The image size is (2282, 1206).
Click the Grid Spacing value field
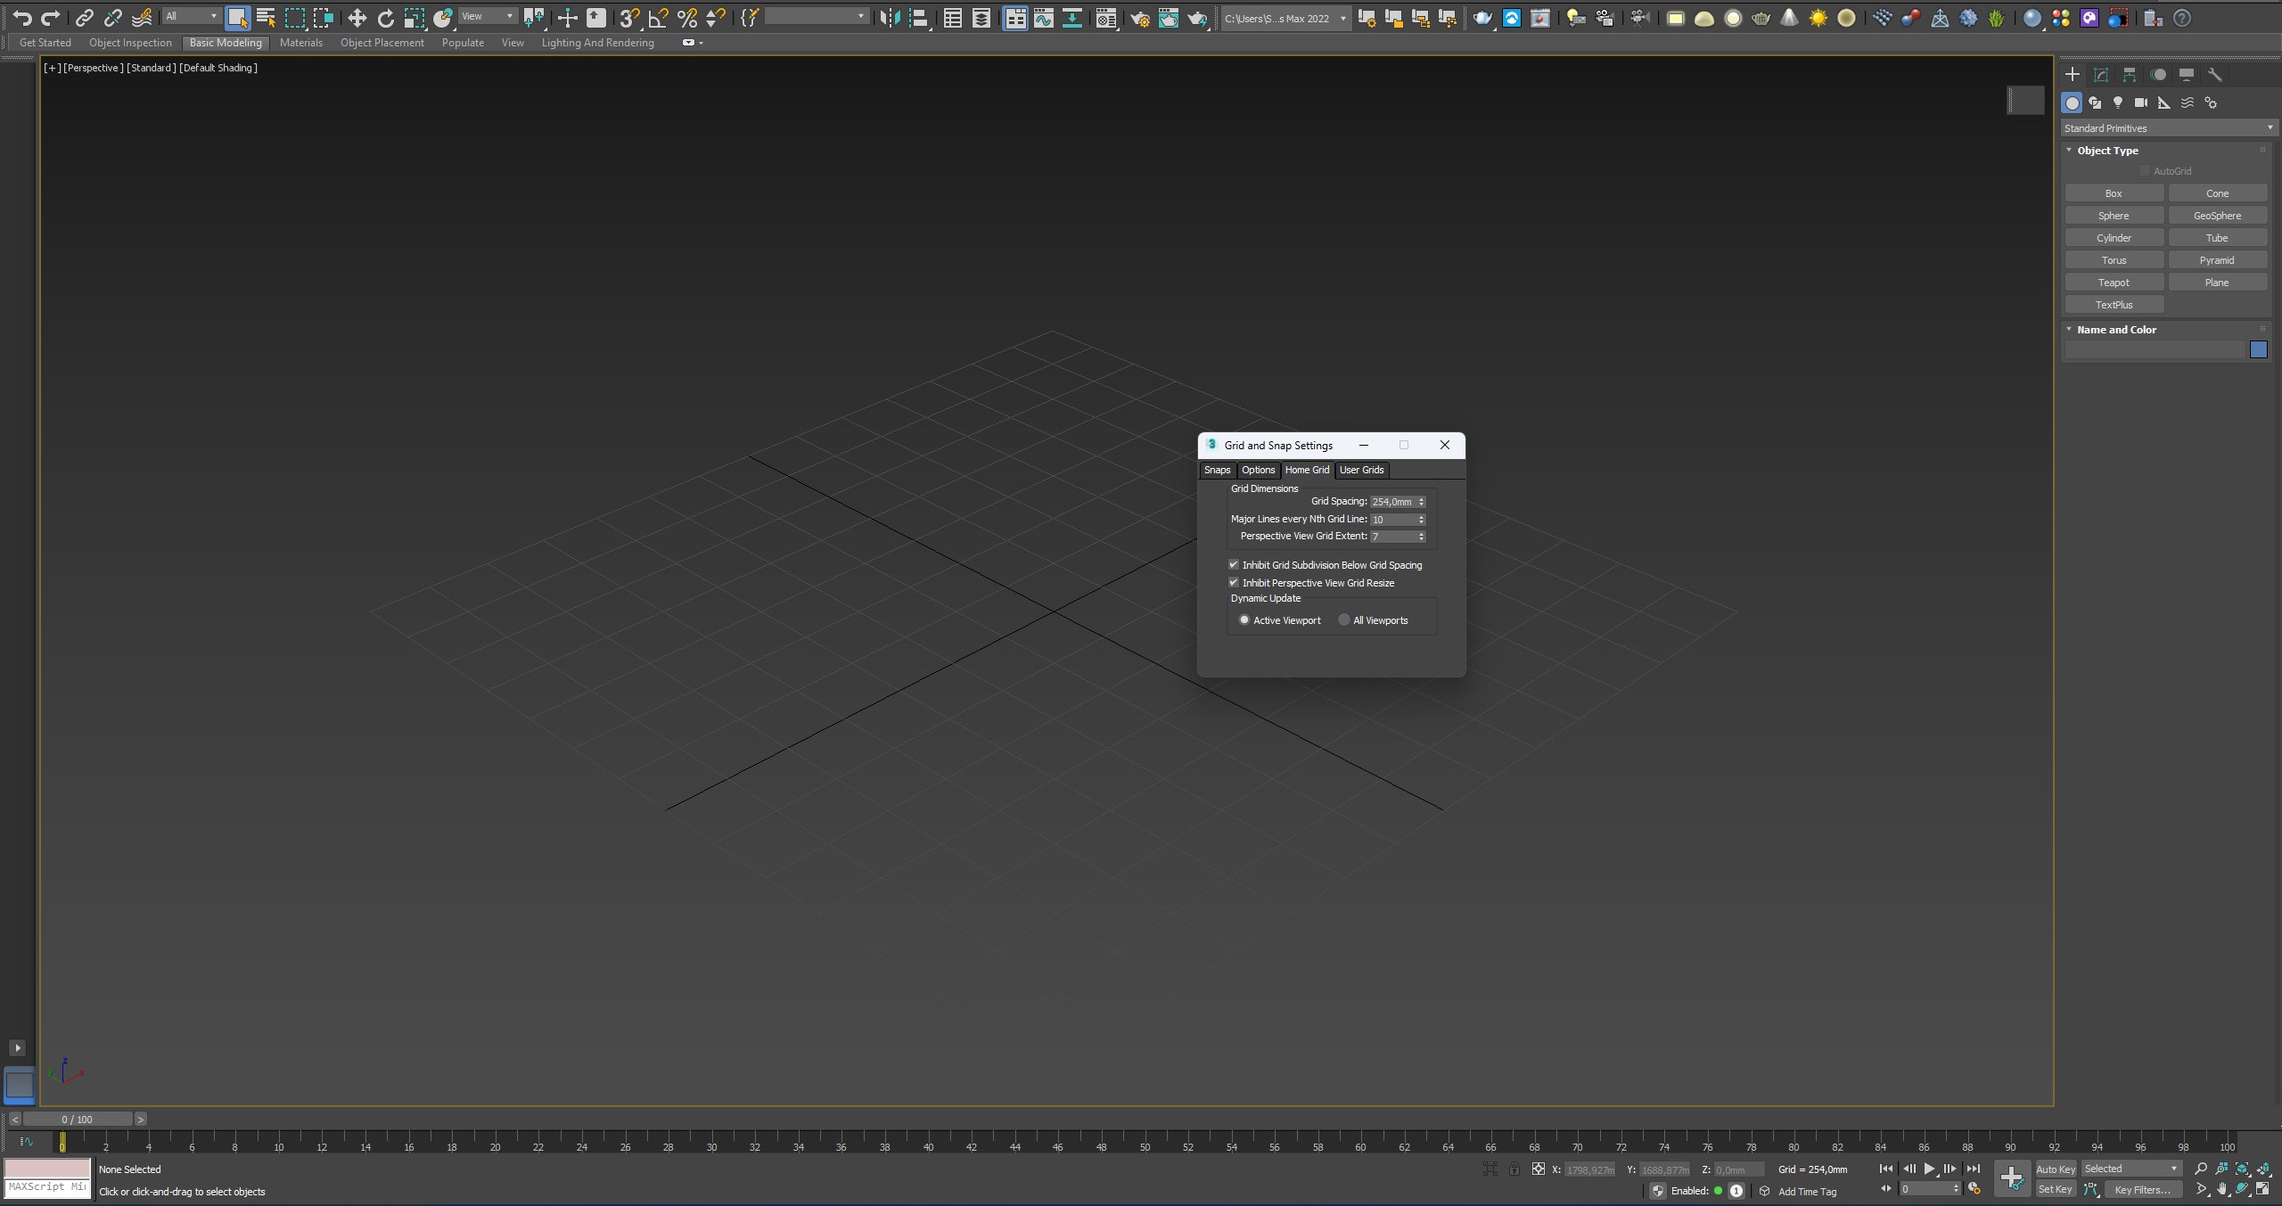1392,501
